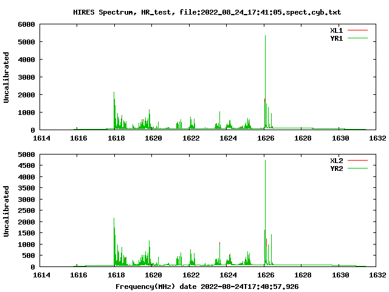This screenshot has height=292, width=389.
Task: Click the 1632 x-axis tick under the XL2/YR2 plot
Action: point(377,275)
